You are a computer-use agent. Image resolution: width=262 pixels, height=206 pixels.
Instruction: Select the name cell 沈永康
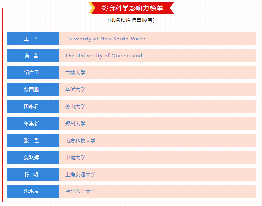(33, 191)
